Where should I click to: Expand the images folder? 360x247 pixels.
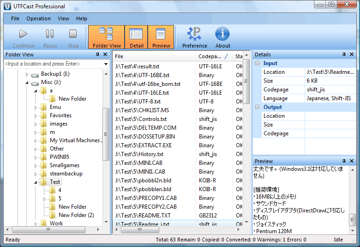tap(36, 124)
